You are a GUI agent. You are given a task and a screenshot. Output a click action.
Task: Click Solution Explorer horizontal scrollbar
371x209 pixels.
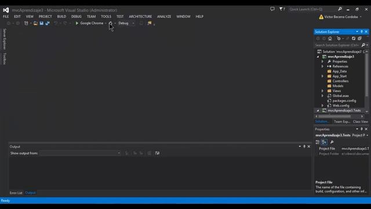(x=334, y=116)
